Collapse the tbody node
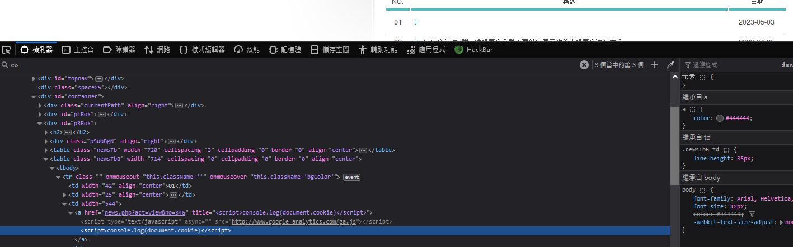The height and width of the screenshot is (247, 793). pos(52,168)
